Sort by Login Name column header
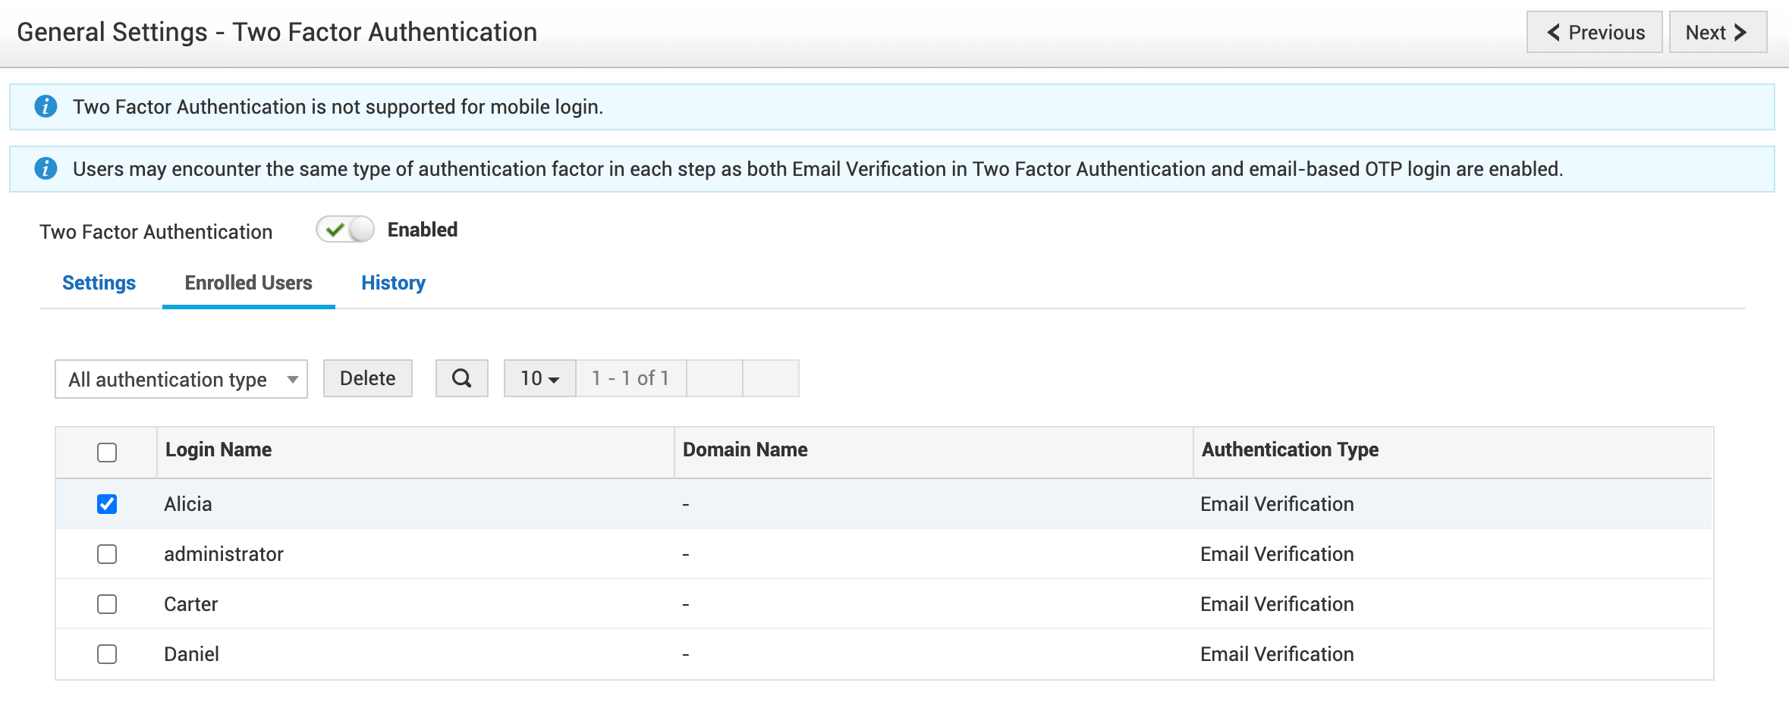The width and height of the screenshot is (1789, 708). click(219, 450)
